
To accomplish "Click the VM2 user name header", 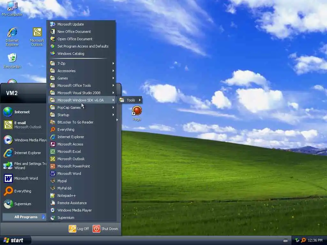I will click(x=12, y=93).
